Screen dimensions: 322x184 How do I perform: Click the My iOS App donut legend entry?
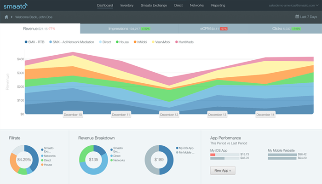[184, 148]
